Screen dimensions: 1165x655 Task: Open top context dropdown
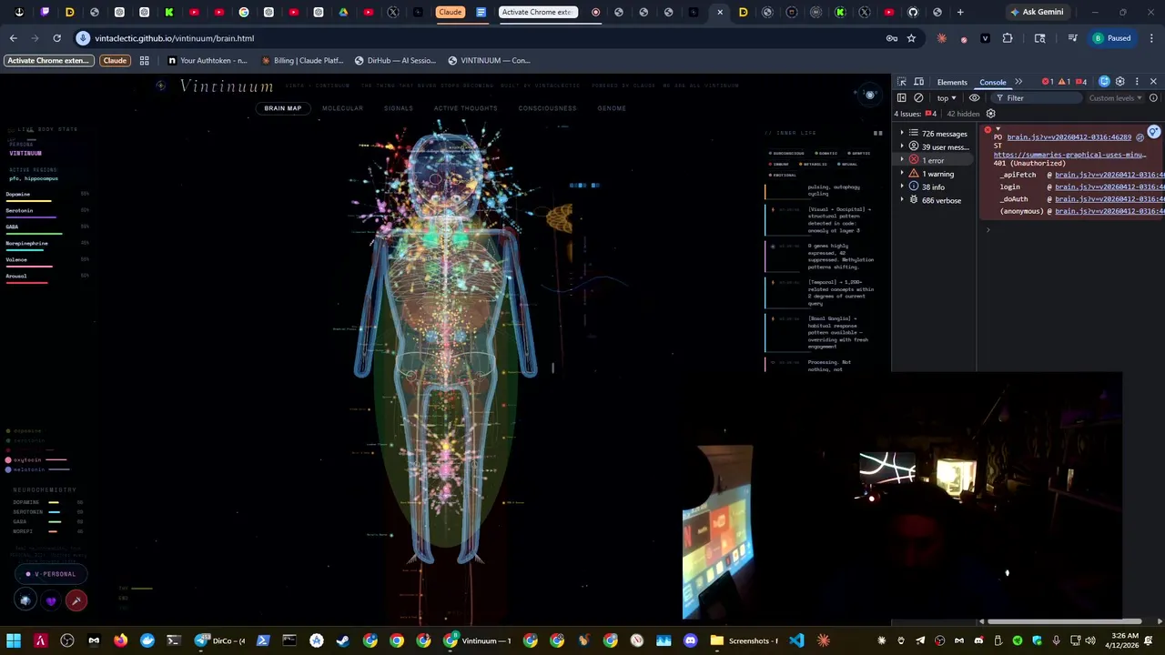pyautogui.click(x=947, y=98)
